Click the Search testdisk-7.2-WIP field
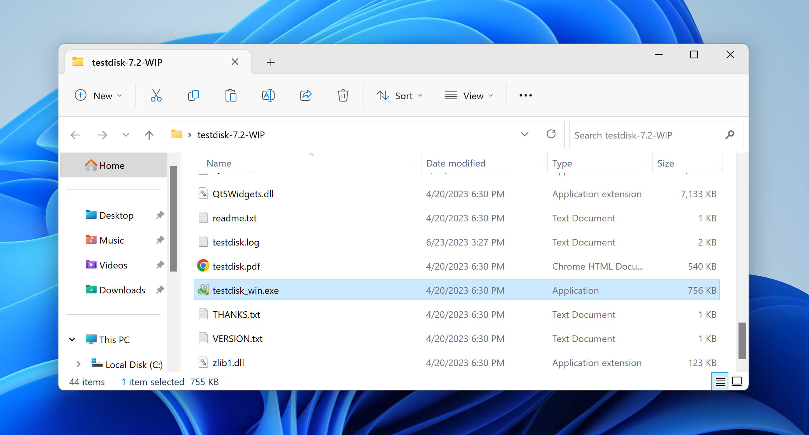This screenshot has height=435, width=809. click(x=656, y=135)
